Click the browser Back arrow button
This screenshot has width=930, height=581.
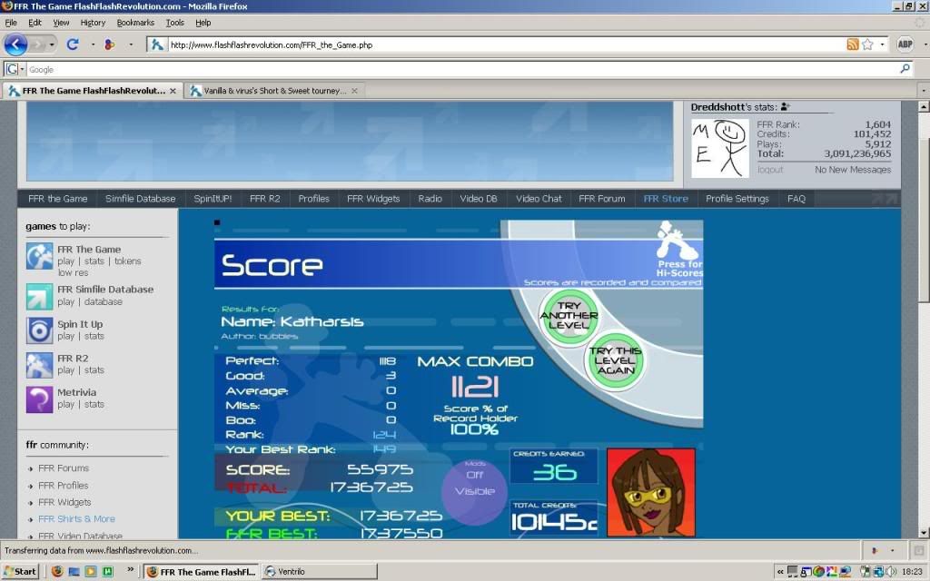(x=15, y=44)
